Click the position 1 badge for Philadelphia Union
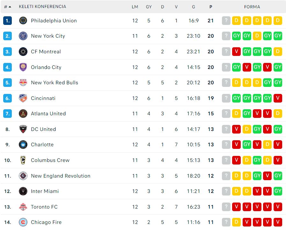This screenshot has height=230, width=286. [7, 20]
